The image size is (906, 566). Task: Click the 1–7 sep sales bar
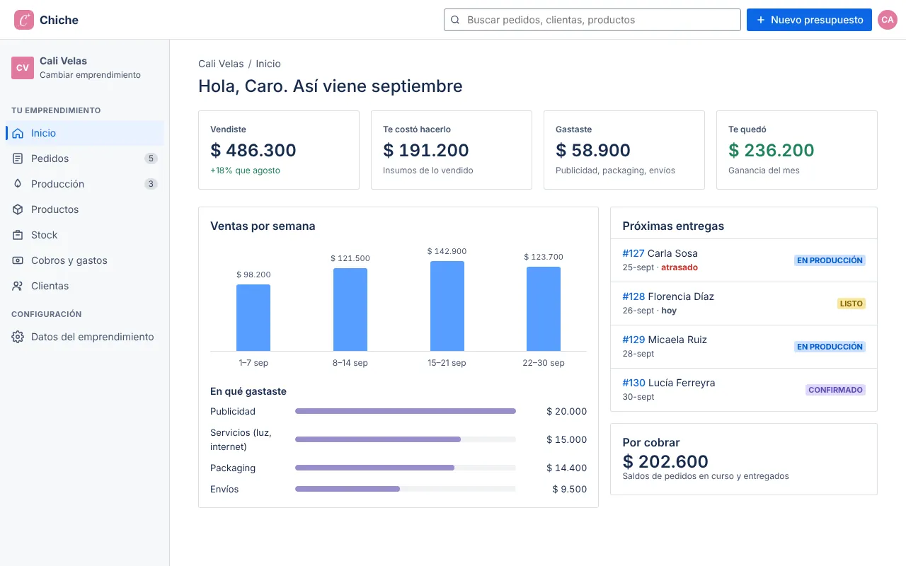[x=253, y=318]
